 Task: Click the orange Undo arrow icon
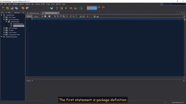pos(23,8)
